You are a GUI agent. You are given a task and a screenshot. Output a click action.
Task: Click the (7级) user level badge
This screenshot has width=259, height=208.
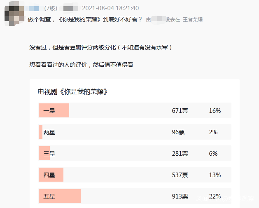(x=51, y=8)
